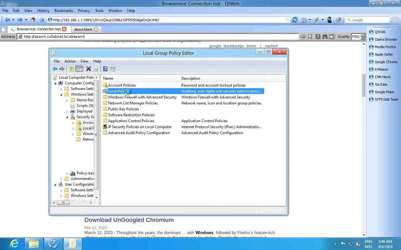Click the blue Back arrow in Group Policy Editor
401x250 pixels.
click(x=55, y=69)
